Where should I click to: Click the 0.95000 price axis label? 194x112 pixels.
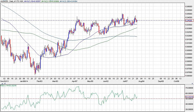189,14
